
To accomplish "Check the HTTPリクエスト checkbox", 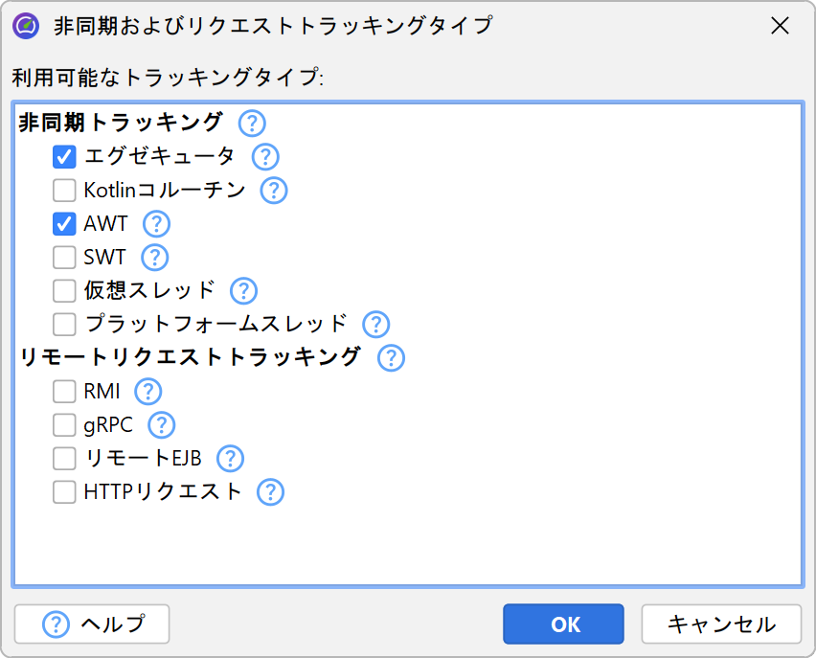I will [64, 491].
